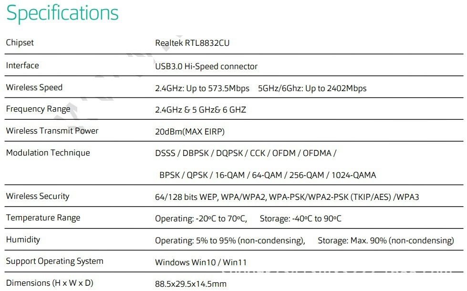Click the 64/128 bits WEP security text
Viewport: 467px width, 291px height.
tap(287, 197)
